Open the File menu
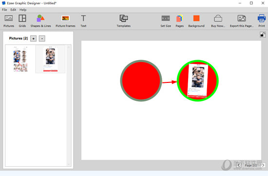Screen dimensions: 268x176 point(4,10)
